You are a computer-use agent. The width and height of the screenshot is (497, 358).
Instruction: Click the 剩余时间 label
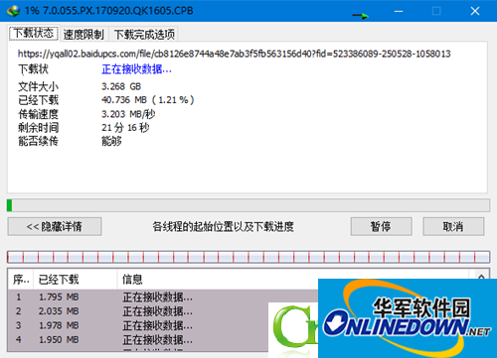38,128
